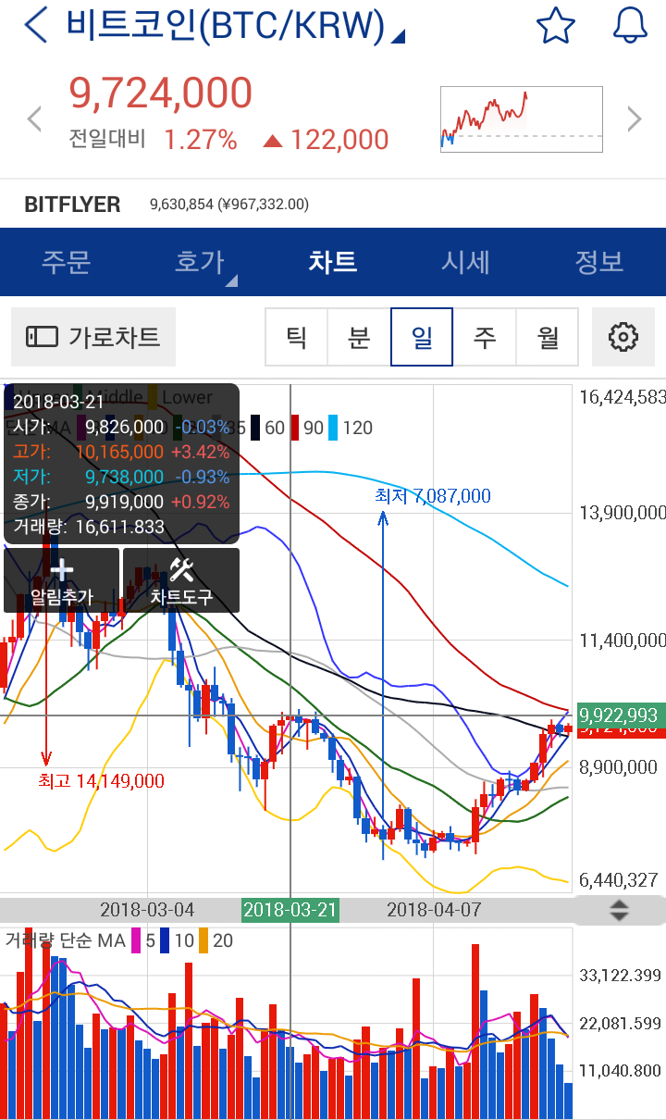Tap the 90 moving average red swatch
Image resolution: width=666 pixels, height=1120 pixels.
[294, 428]
